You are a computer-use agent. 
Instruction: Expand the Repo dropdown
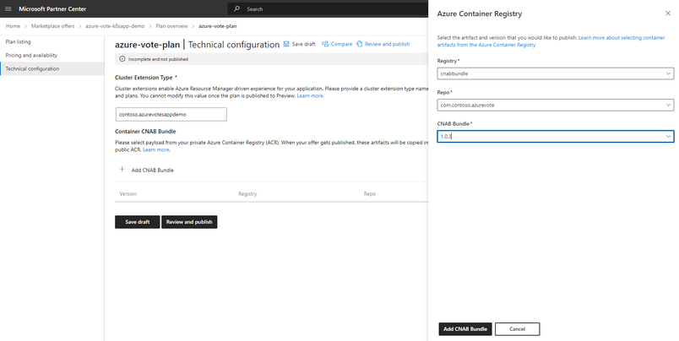pos(668,105)
